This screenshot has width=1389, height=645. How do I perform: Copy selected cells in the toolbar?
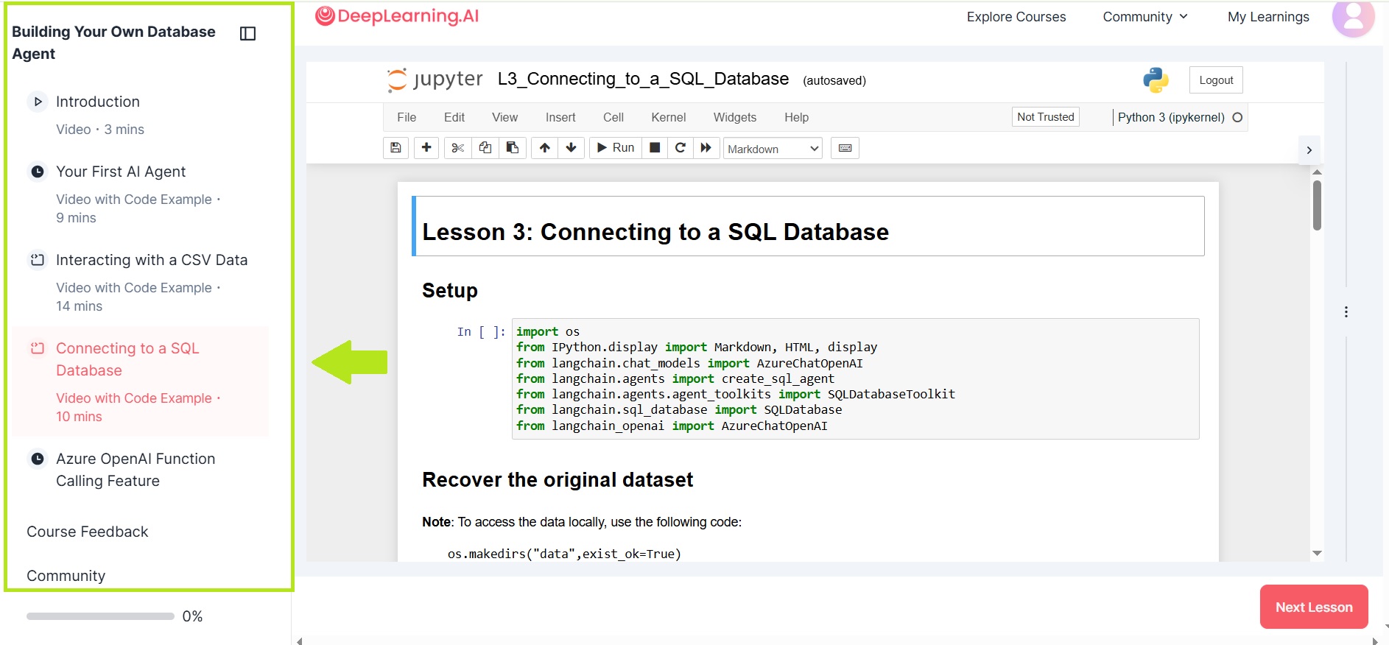pyautogui.click(x=485, y=148)
